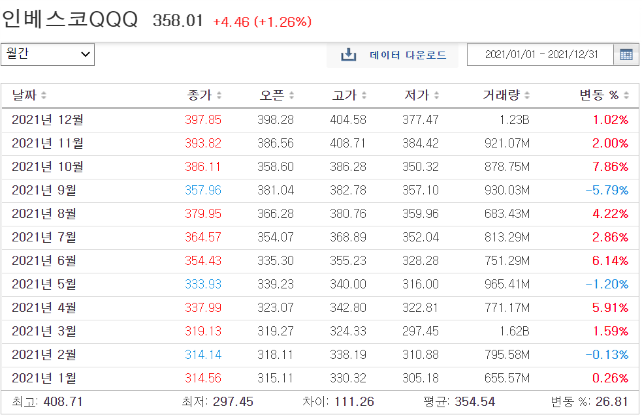Viewport: 642px width, 417px height.
Task: Select the 2021년 11월 row date
Action: point(48,143)
